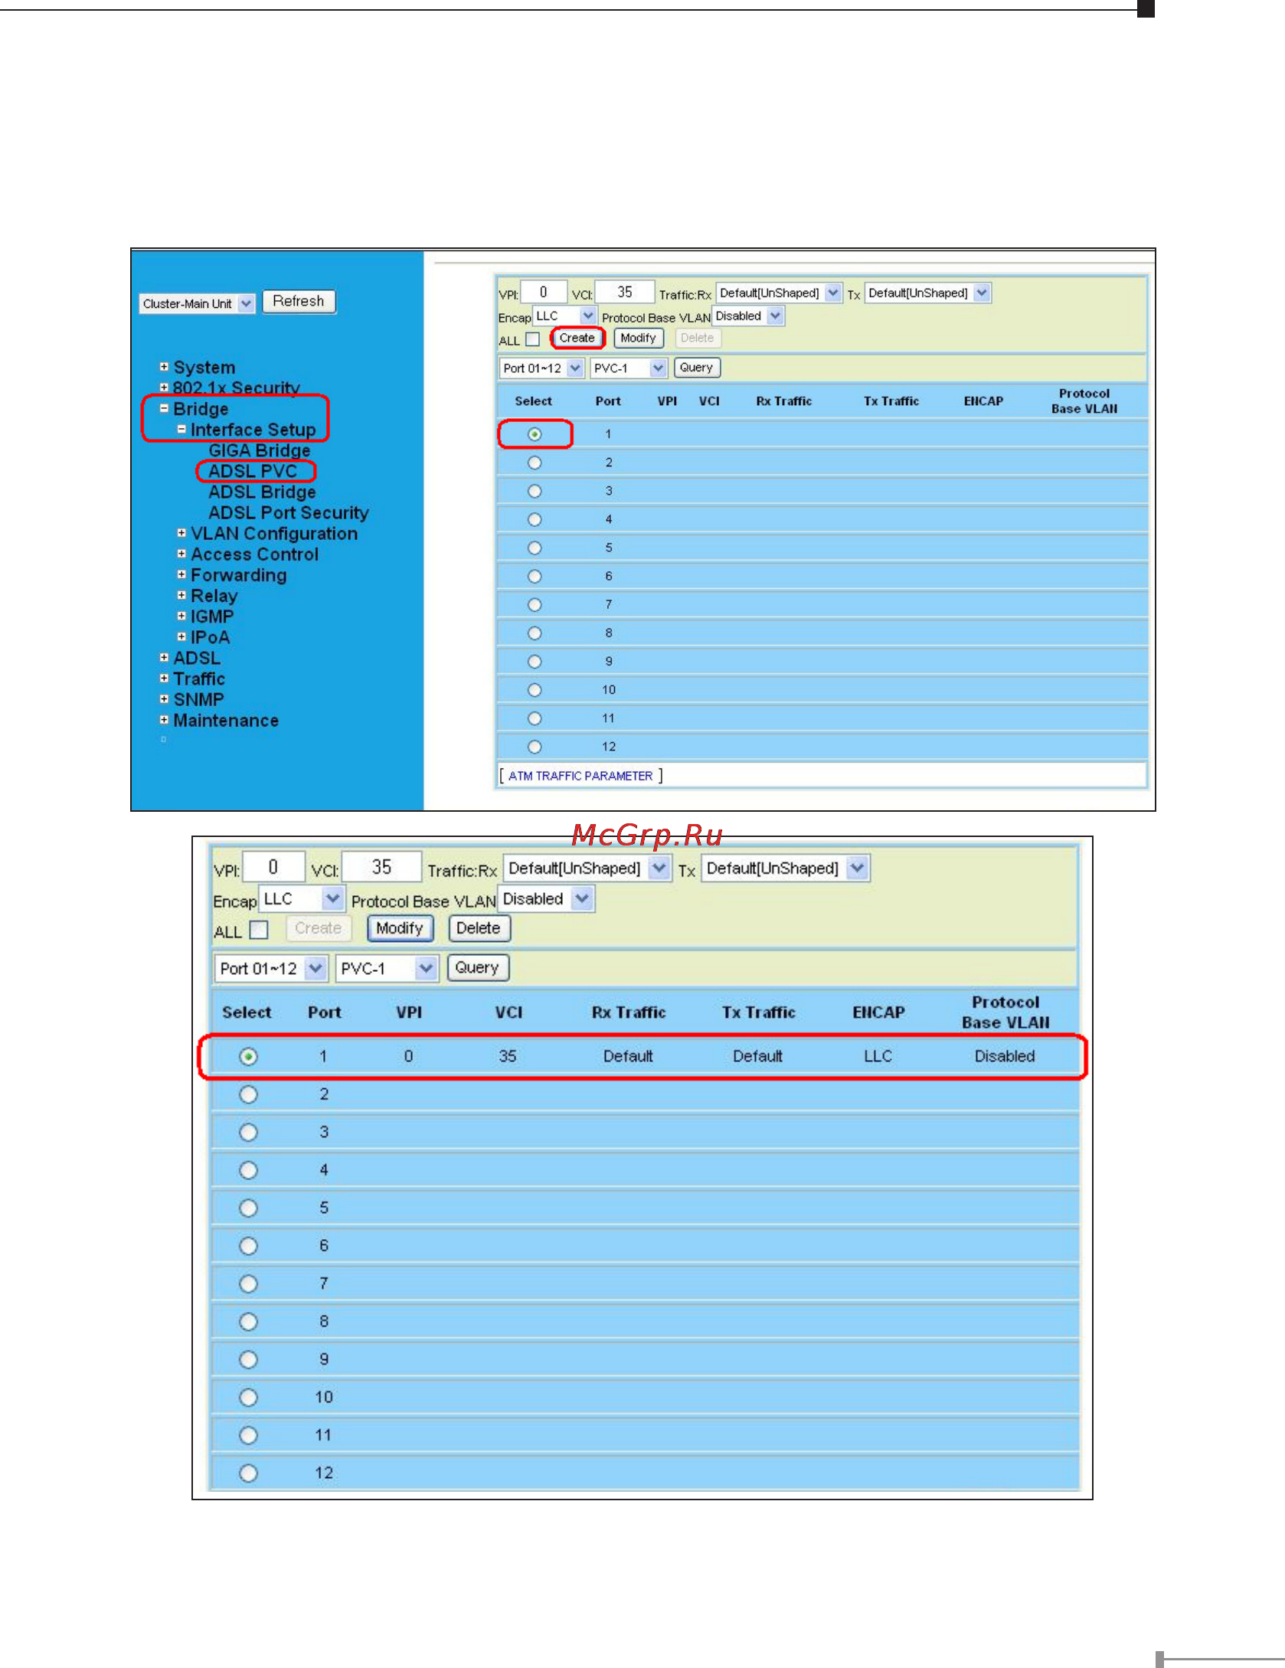Image resolution: width=1285 pixels, height=1668 pixels.
Task: Select port 12 radio in lower table
Action: pyautogui.click(x=248, y=1473)
